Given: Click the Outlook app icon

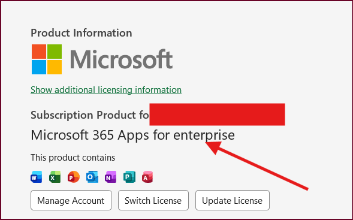Looking at the screenshot, I should tap(92, 177).
